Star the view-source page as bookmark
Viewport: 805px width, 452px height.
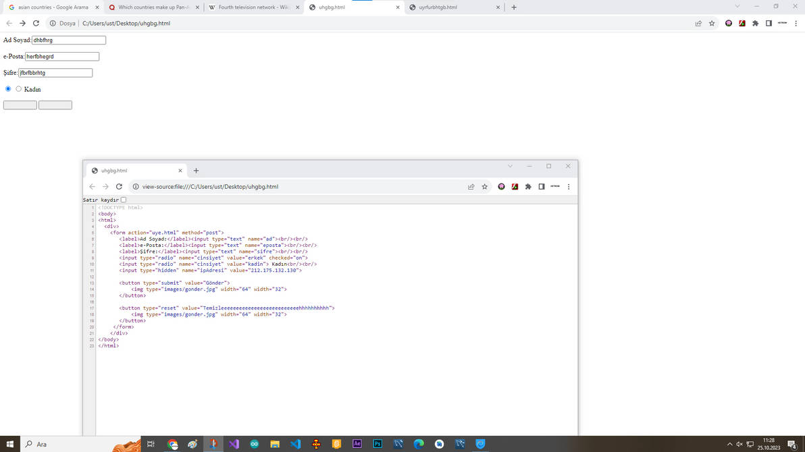click(485, 187)
